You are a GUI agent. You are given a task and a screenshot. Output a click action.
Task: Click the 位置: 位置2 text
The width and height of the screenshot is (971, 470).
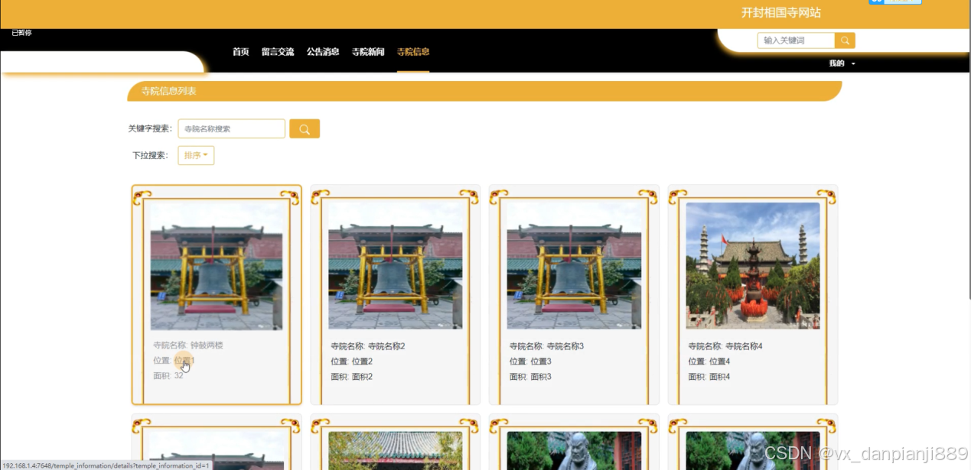pos(352,361)
